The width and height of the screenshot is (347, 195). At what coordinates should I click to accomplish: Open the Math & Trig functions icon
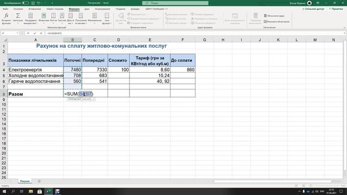94,16
